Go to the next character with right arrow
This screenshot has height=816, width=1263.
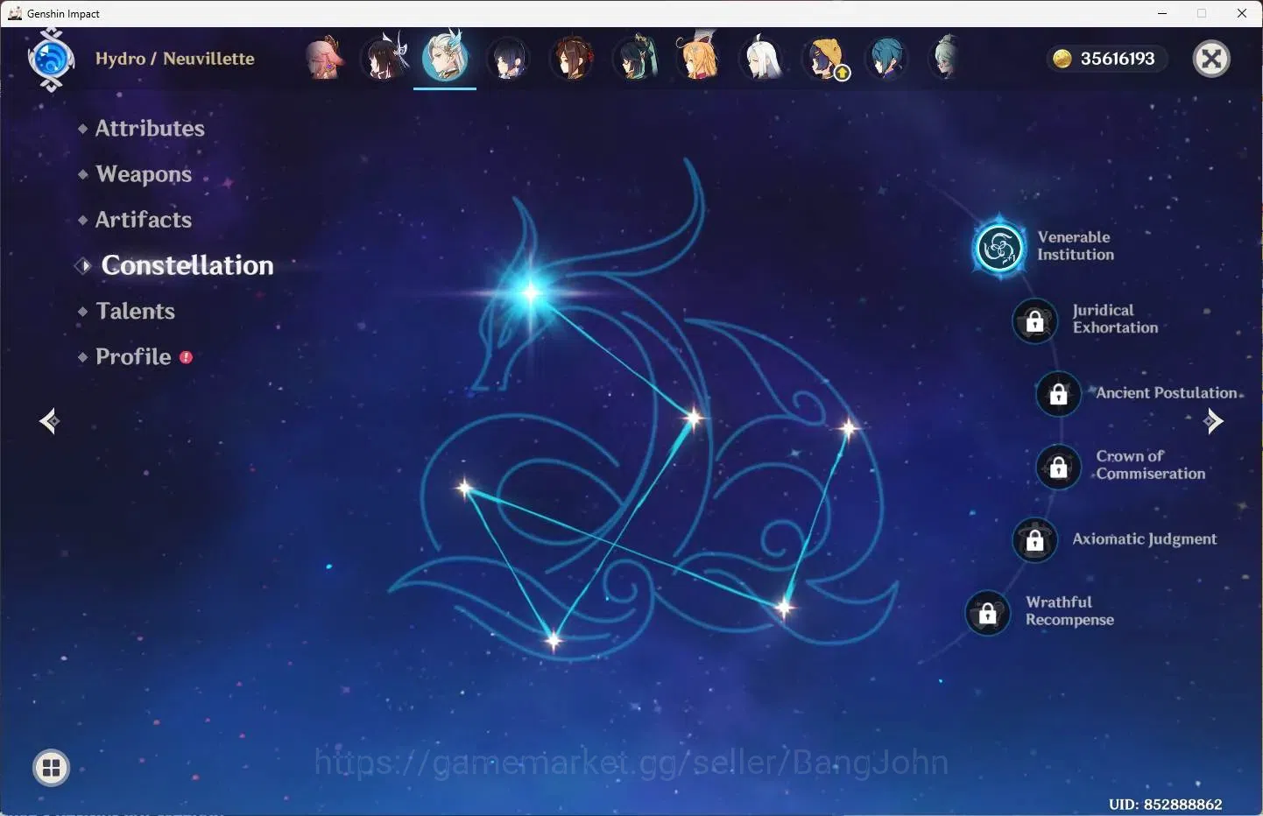point(1213,421)
